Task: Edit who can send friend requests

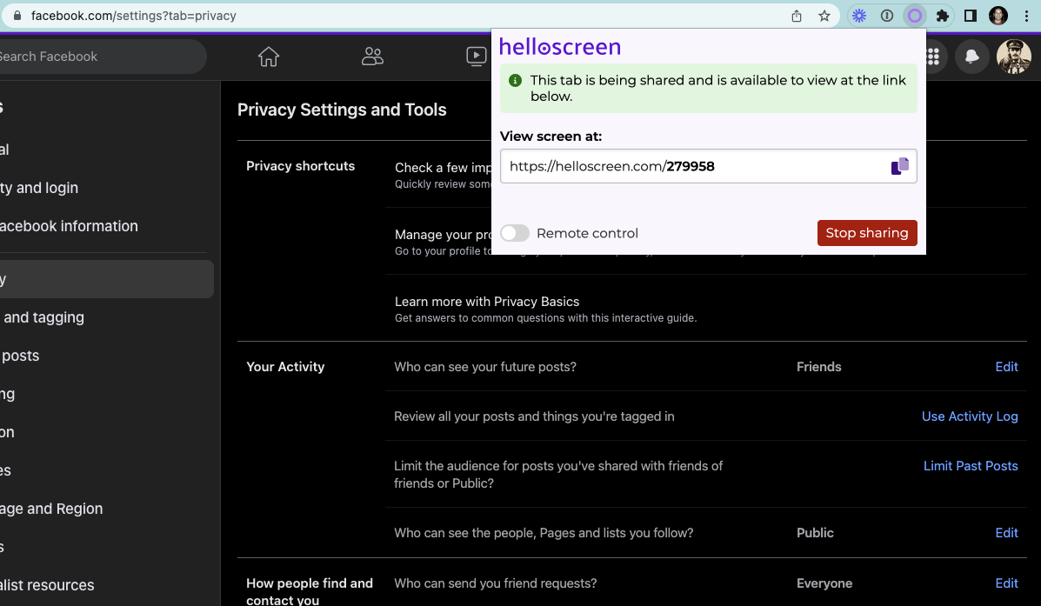Action: click(1006, 583)
